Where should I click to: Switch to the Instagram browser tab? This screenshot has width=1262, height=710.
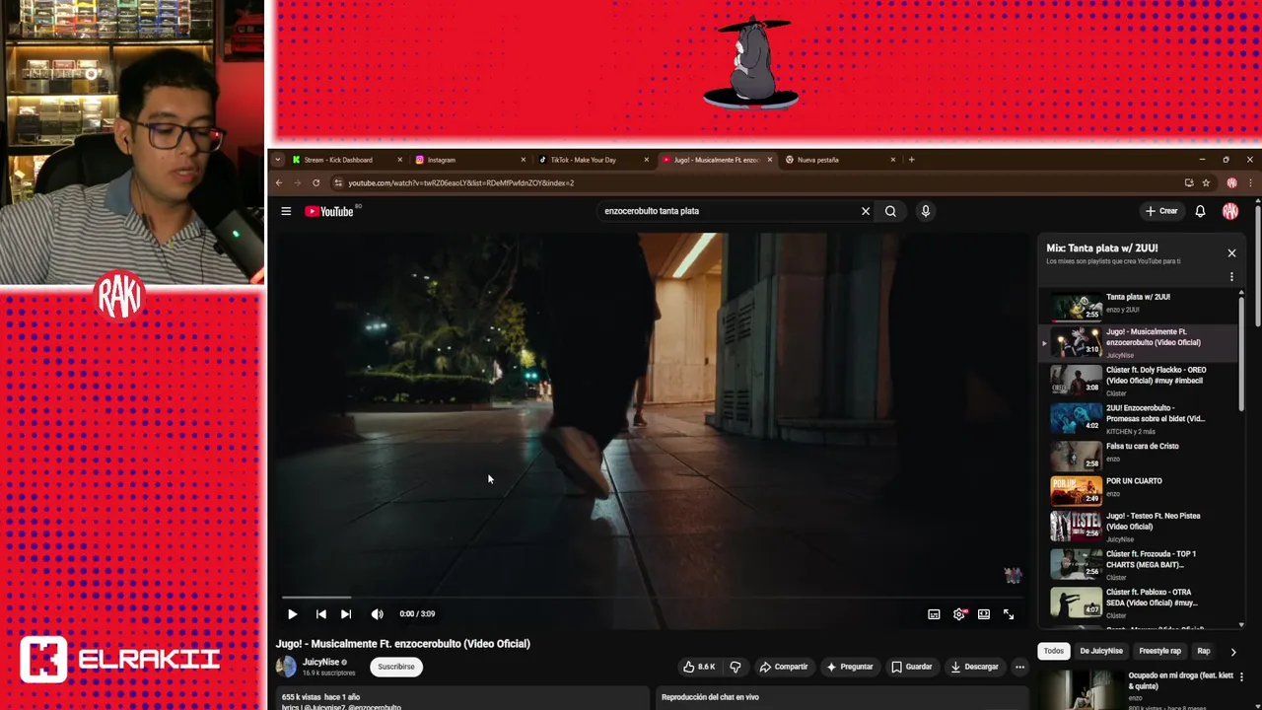(441, 160)
